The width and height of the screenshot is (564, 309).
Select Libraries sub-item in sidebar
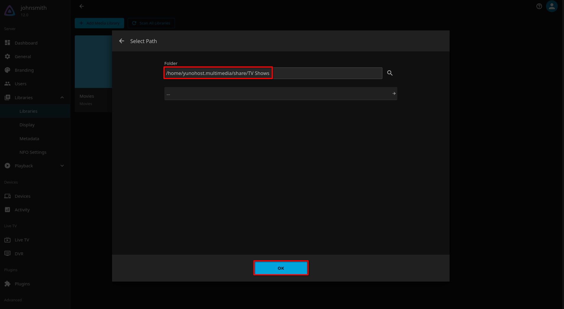[x=35, y=111]
